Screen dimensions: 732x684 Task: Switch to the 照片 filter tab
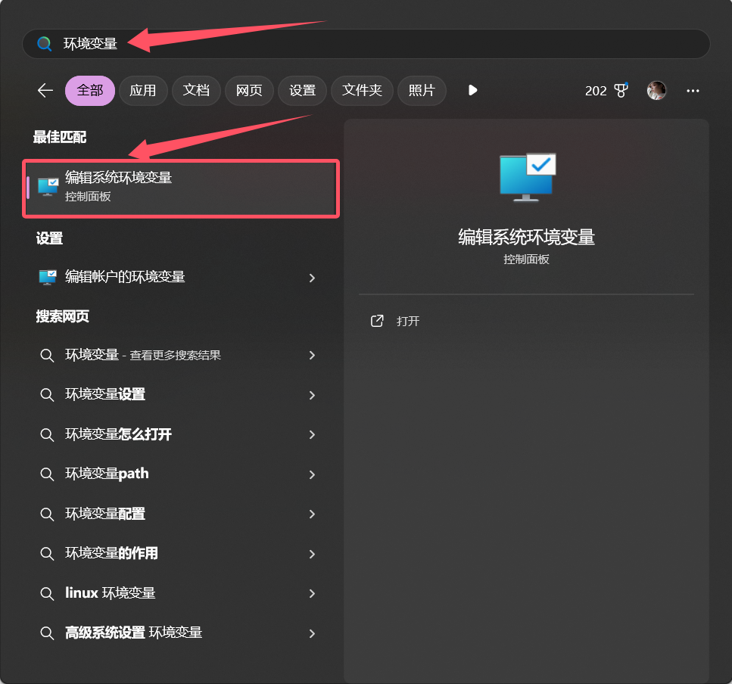pos(422,91)
